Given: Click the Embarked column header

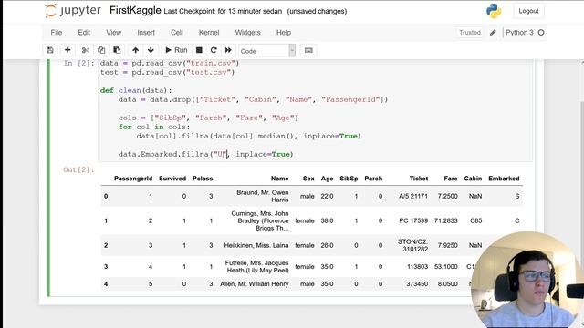Looking at the screenshot, I should point(504,179).
